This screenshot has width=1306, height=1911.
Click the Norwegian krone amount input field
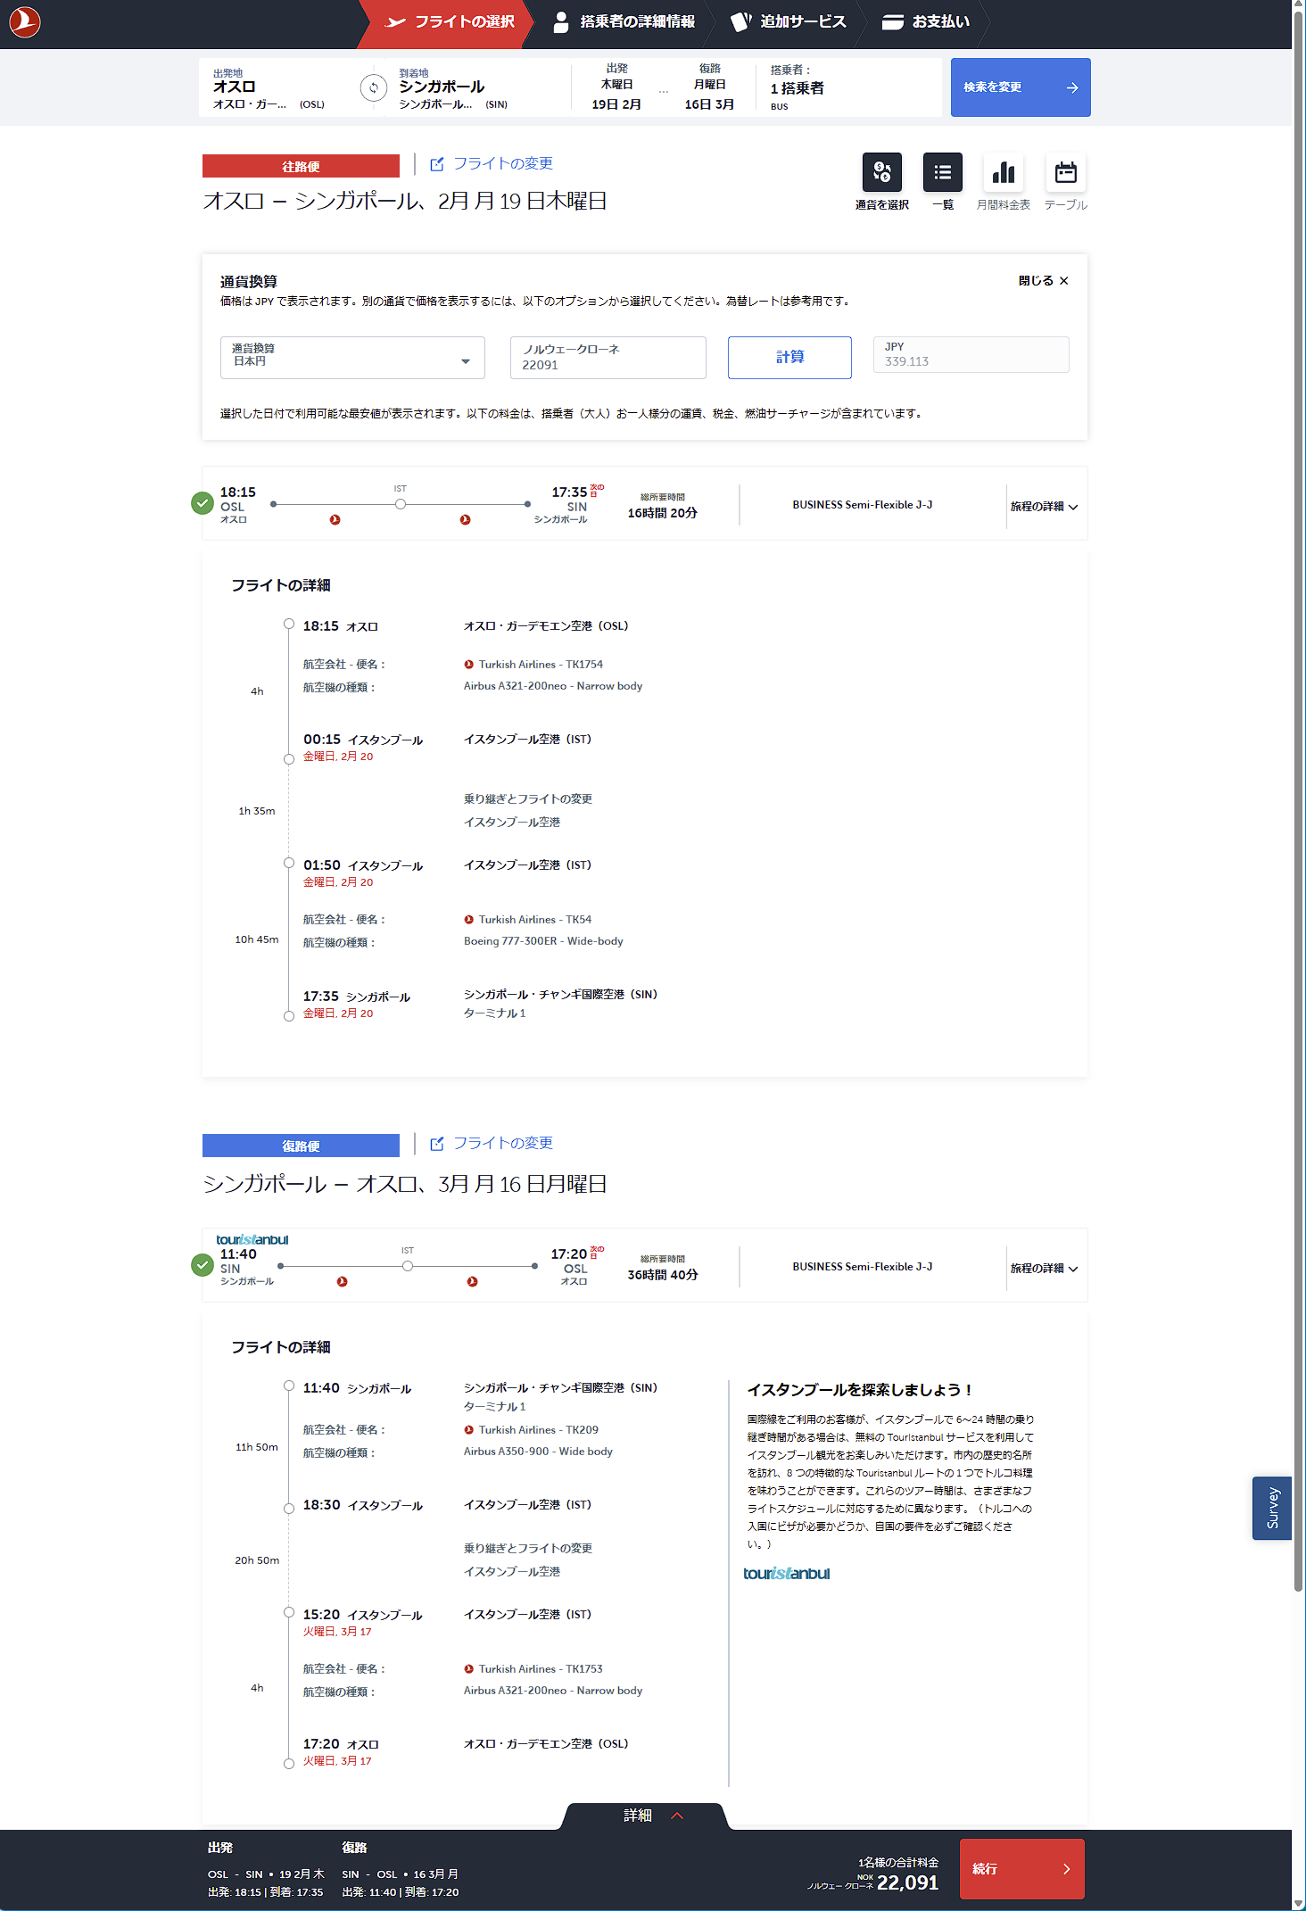pyautogui.click(x=608, y=358)
